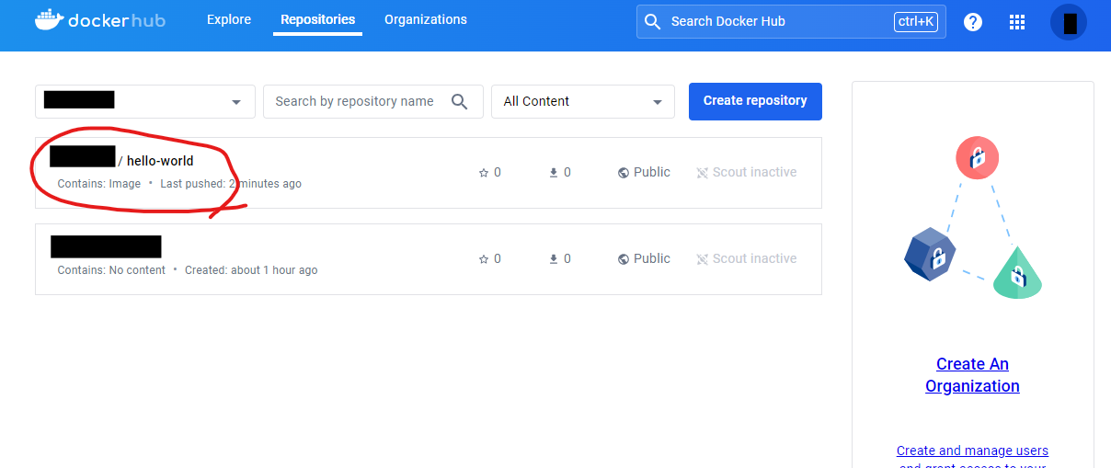The height and width of the screenshot is (468, 1111).
Task: Click the repository search magnifier icon
Action: tap(460, 101)
